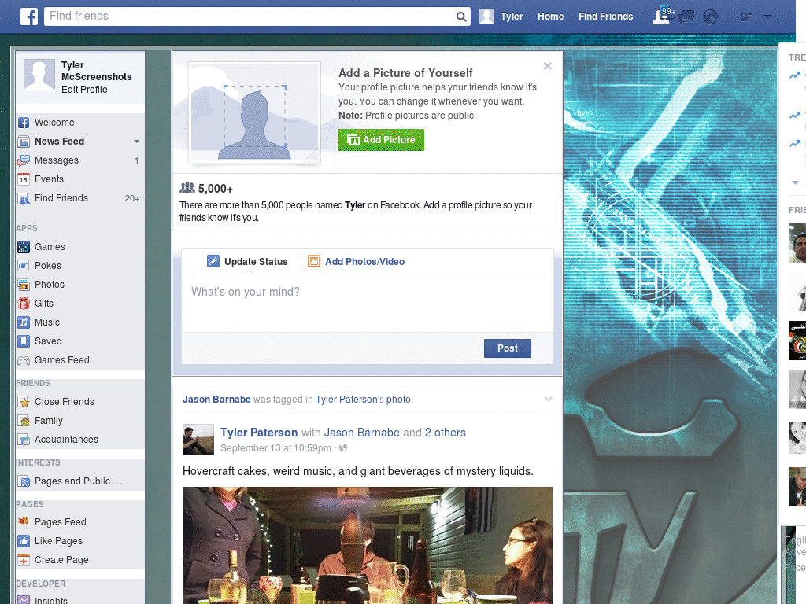
Task: Click the Welcome sidebar icon
Action: tap(24, 123)
